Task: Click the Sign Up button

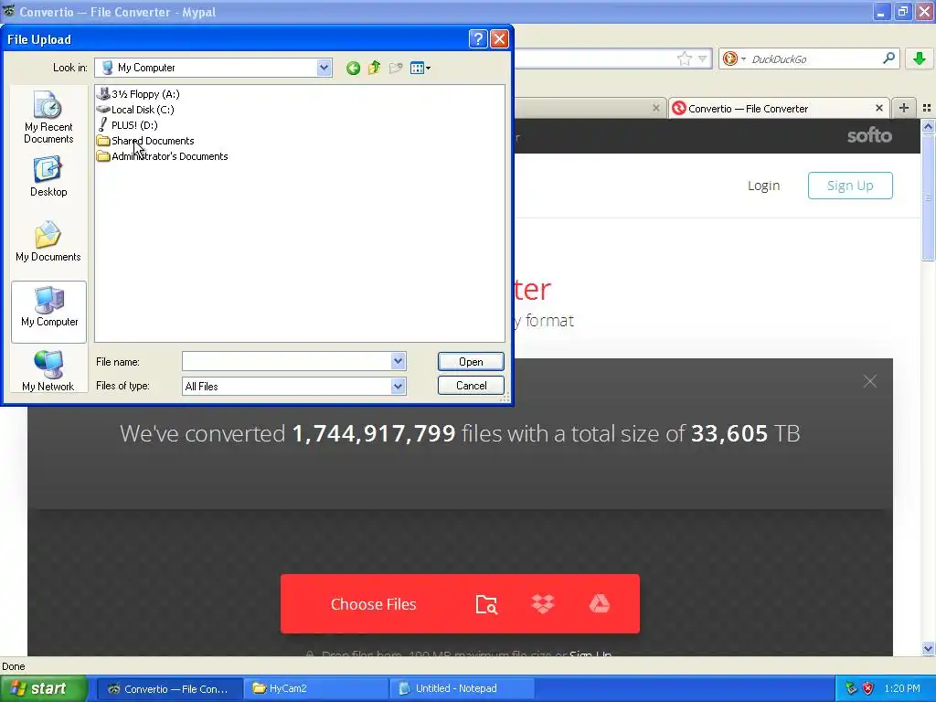Action: click(850, 186)
